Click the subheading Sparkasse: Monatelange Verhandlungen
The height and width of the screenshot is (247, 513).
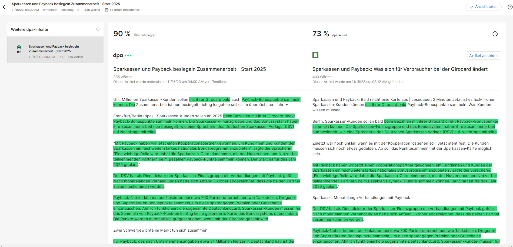(361, 198)
